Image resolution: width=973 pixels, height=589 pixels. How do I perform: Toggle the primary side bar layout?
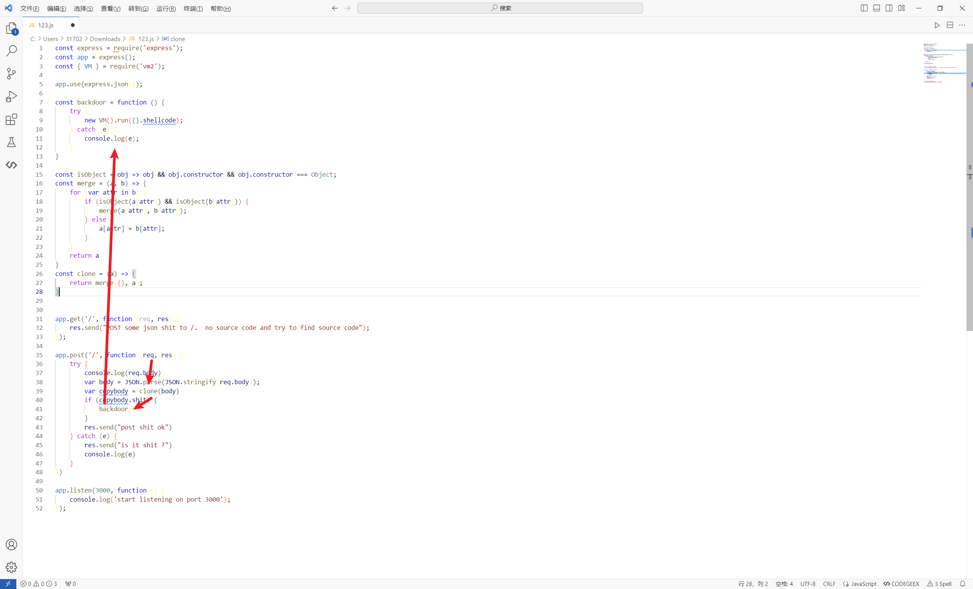[864, 8]
